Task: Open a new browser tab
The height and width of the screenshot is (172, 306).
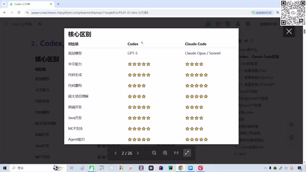Action: 58,4
